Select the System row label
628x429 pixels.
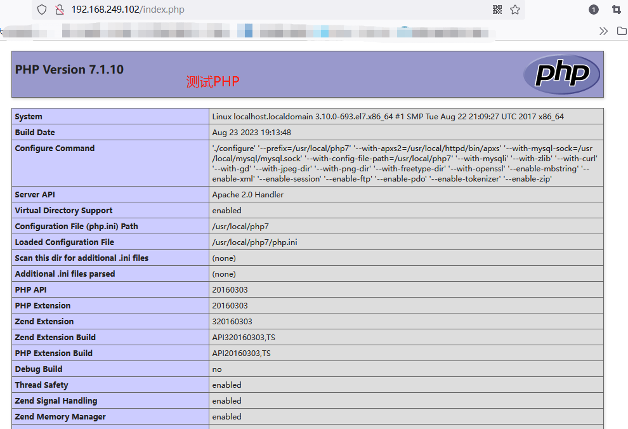pos(29,117)
